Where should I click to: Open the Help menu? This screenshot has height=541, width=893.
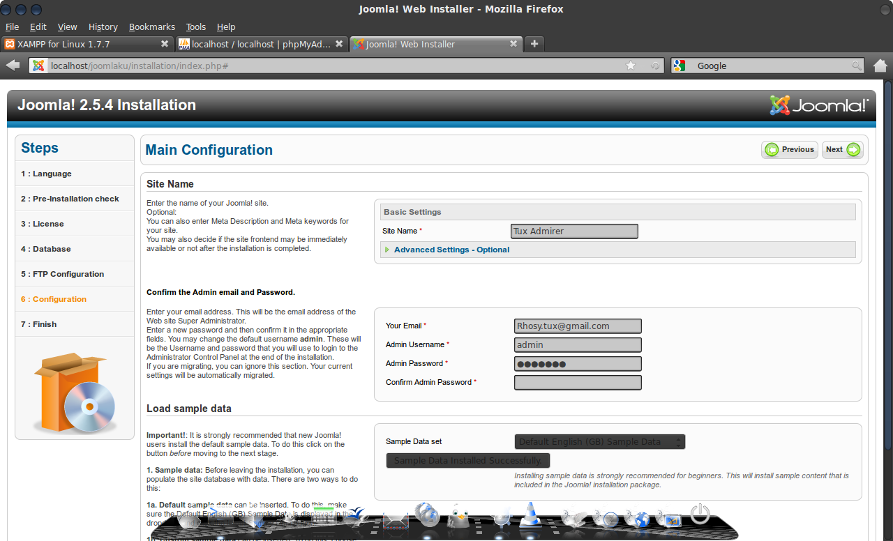coord(226,26)
